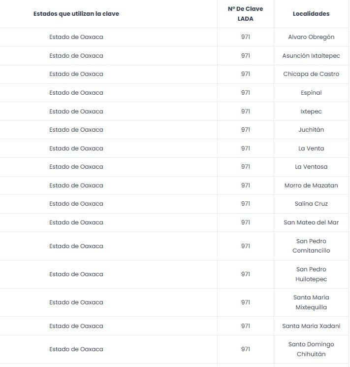Select the Santa María Mixtequilla cell
The height and width of the screenshot is (367, 350).
pos(311,302)
